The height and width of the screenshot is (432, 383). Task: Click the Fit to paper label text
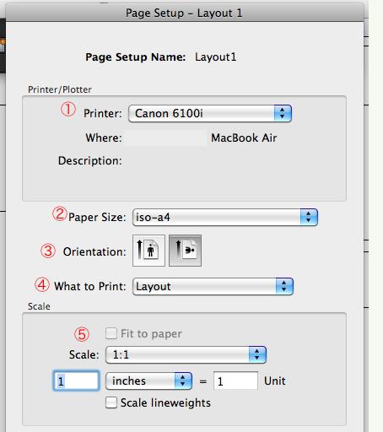coord(151,334)
